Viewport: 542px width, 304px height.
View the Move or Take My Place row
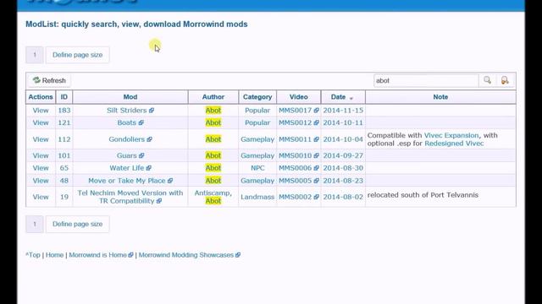coord(41,181)
